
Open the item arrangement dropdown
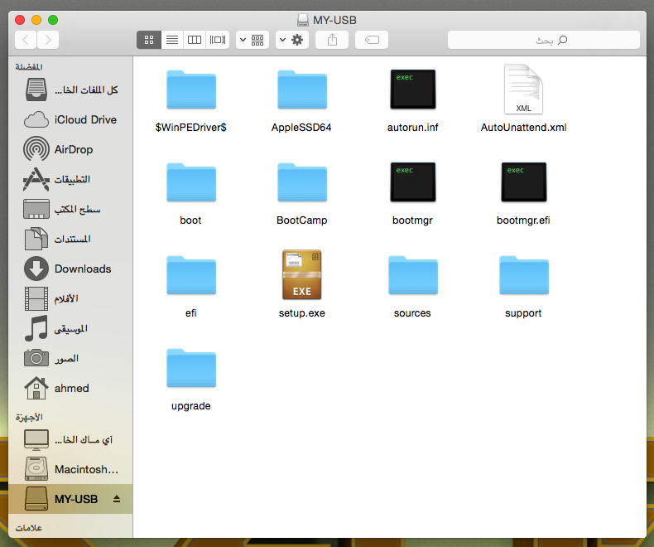pos(252,40)
